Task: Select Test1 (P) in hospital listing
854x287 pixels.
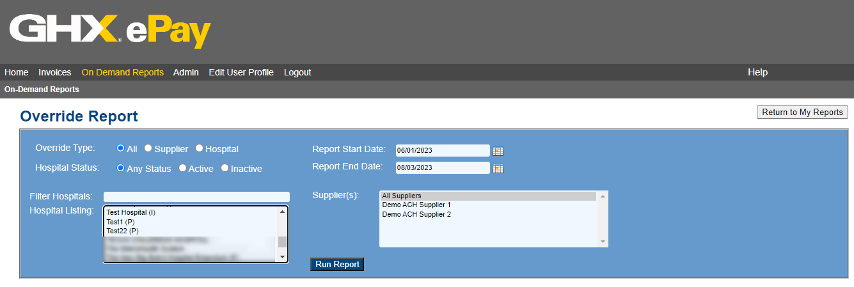Action: pyautogui.click(x=191, y=222)
